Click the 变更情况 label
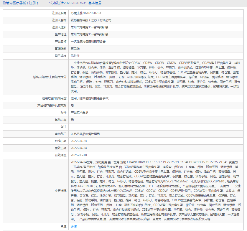The width and height of the screenshot is (247, 231). (x=60, y=191)
